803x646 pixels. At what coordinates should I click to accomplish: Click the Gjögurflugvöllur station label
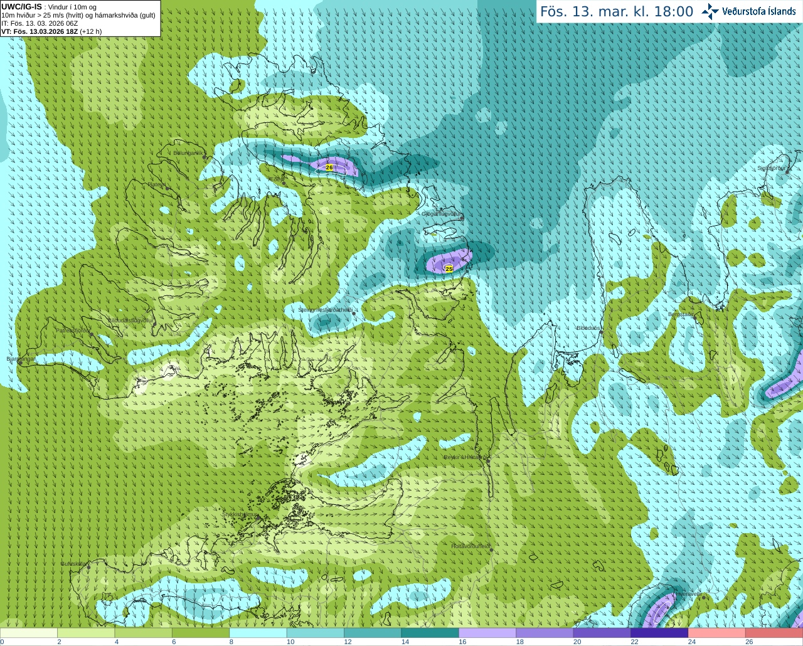click(x=442, y=214)
